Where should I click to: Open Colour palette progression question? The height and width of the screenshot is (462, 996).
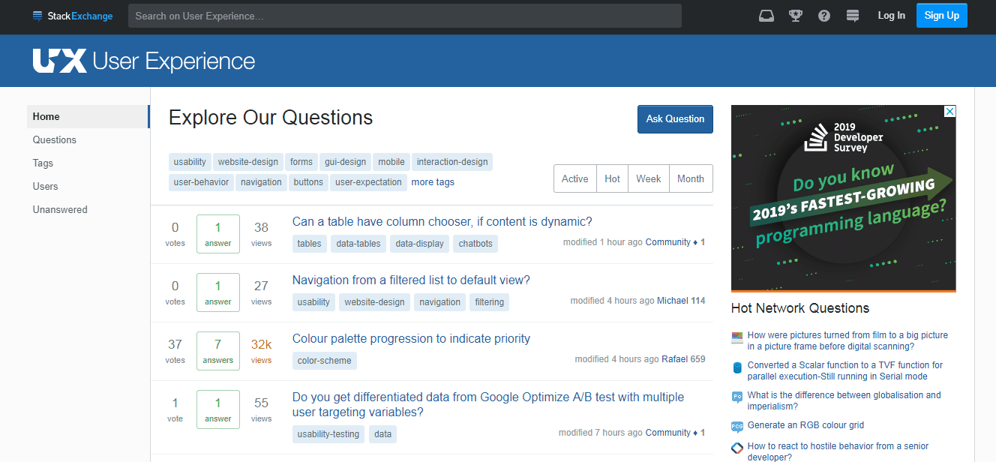point(411,339)
